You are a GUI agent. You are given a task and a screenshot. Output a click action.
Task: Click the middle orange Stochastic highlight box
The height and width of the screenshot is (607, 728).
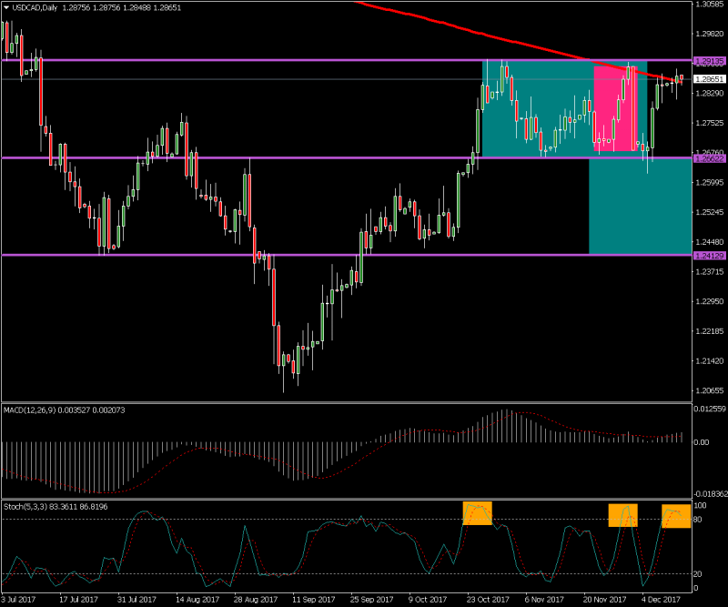pyautogui.click(x=622, y=515)
